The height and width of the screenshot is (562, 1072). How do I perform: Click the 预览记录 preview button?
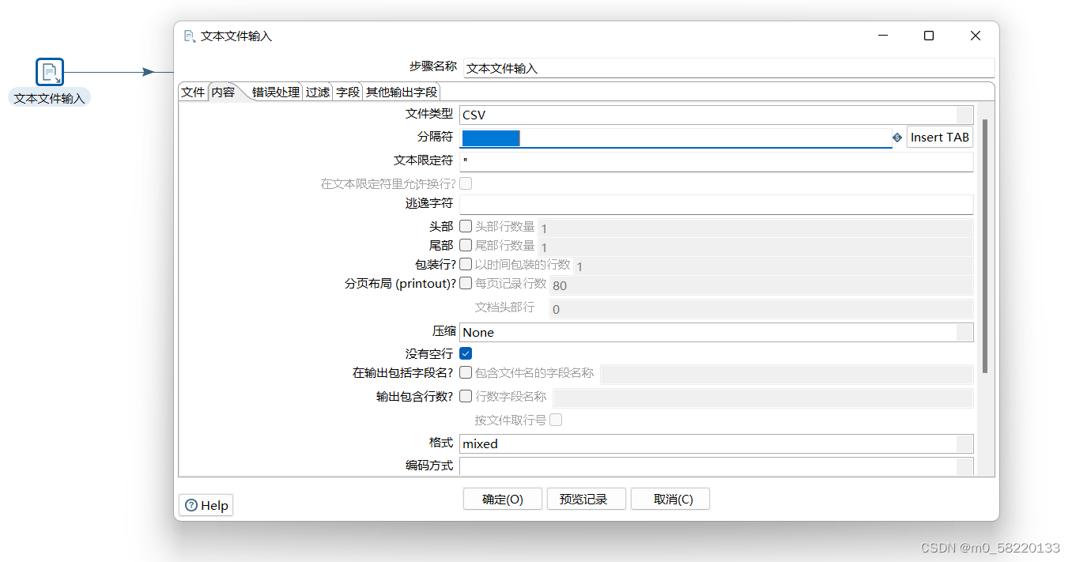pos(586,498)
